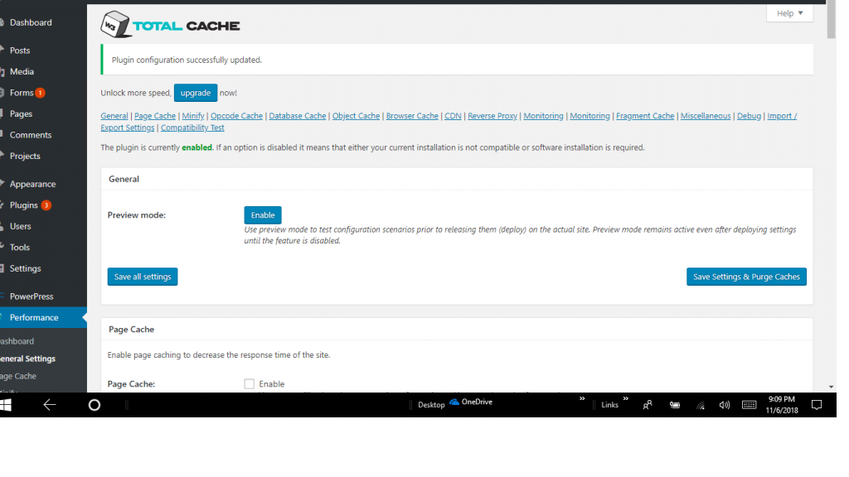The image size is (849, 477).
Task: Open the Posts menu
Action: [20, 51]
